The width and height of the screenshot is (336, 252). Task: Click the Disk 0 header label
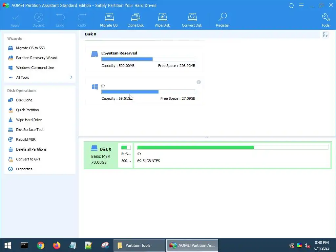click(x=91, y=34)
